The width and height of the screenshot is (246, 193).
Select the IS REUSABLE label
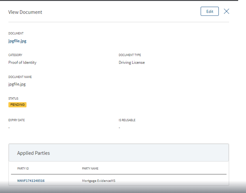(x=127, y=120)
